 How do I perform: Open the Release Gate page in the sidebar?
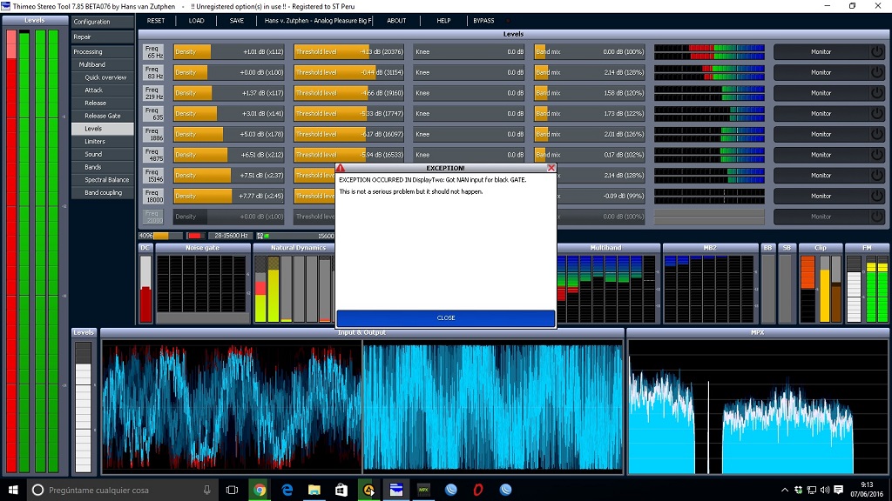tap(103, 116)
